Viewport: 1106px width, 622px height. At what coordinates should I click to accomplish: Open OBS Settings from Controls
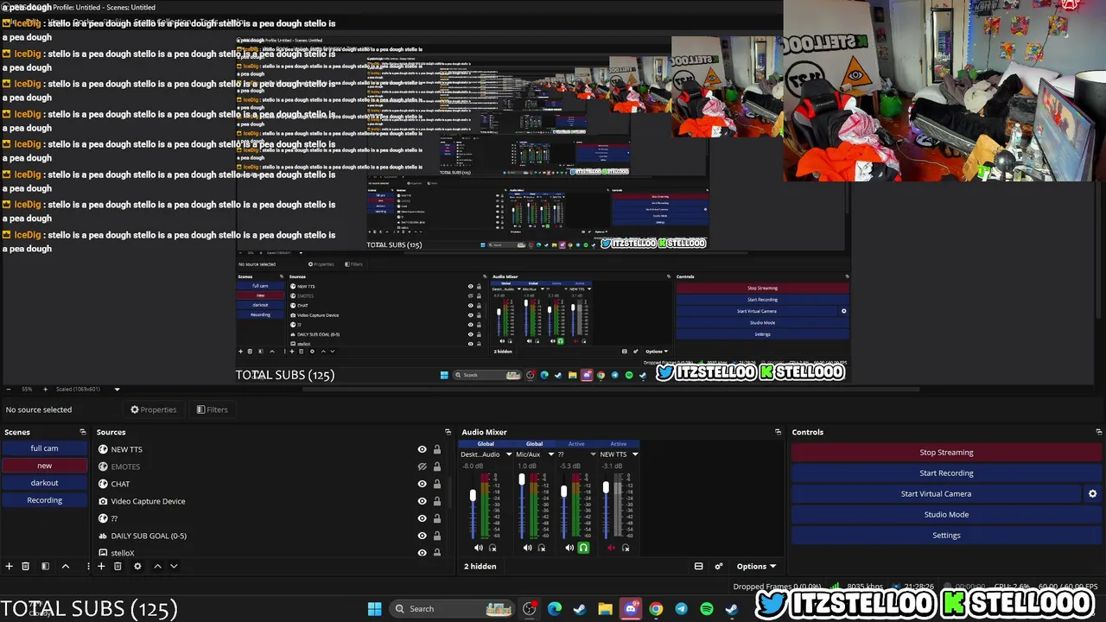coord(946,535)
